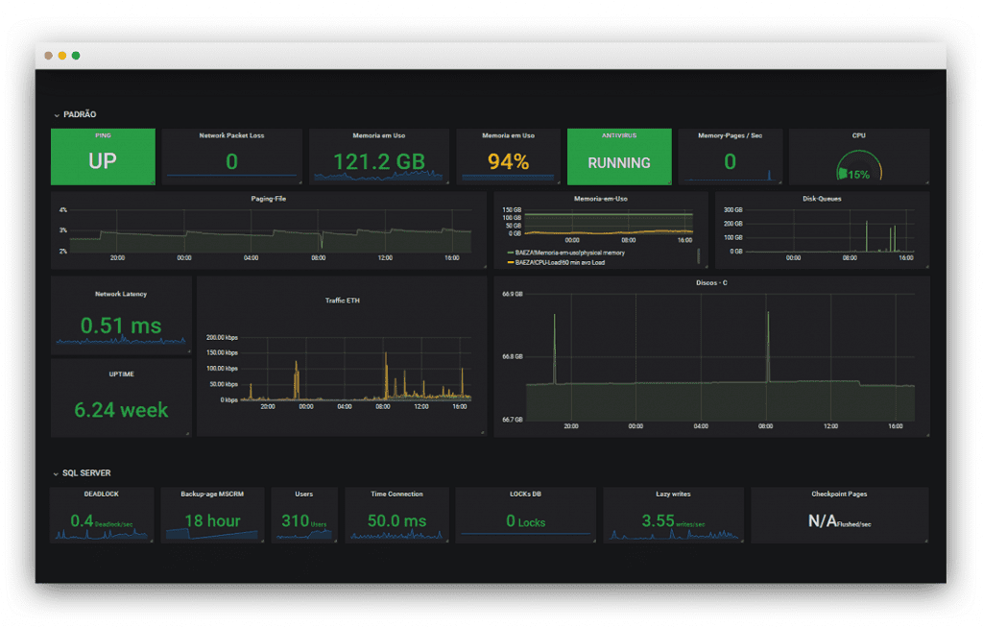Click the Users 310 stat panel
Image resolution: width=983 pixels, height=627 pixels.
tap(304, 516)
